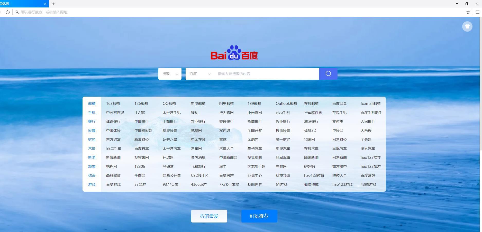Visit 7K7K小游戏
Viewport: 482px width, 232px height.
[x=229, y=184]
